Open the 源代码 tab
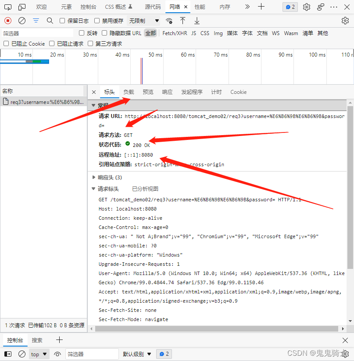Image resolution: width=354 pixels, height=361 pixels. point(153,7)
